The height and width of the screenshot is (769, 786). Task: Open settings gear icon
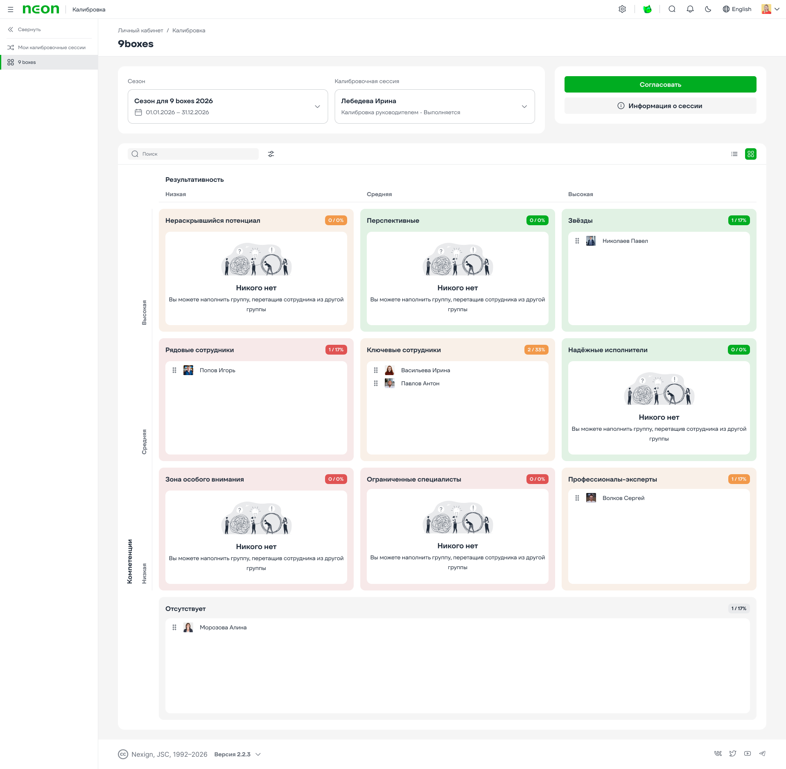point(622,9)
